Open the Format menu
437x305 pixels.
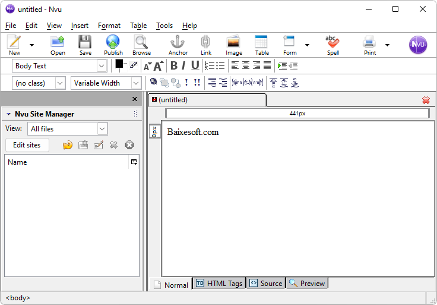(x=109, y=26)
